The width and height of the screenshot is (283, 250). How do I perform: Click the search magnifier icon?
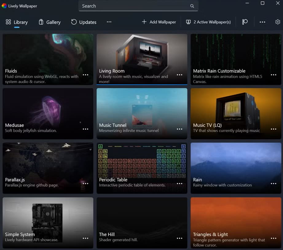coord(192,6)
